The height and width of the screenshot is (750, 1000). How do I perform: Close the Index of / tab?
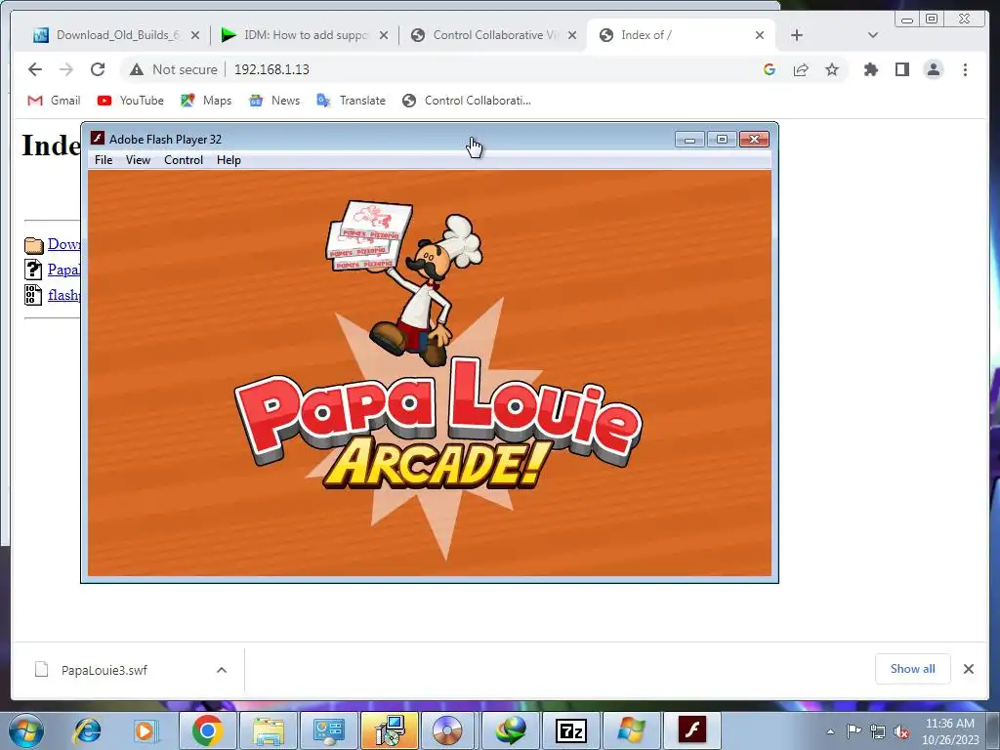coord(760,35)
